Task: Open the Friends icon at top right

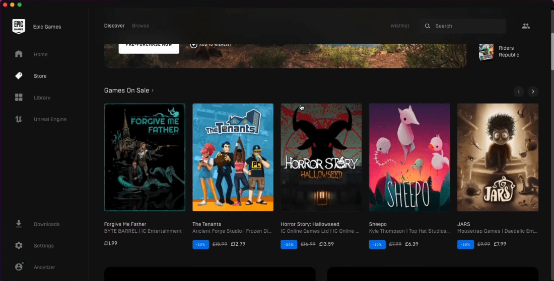Action: pos(526,26)
